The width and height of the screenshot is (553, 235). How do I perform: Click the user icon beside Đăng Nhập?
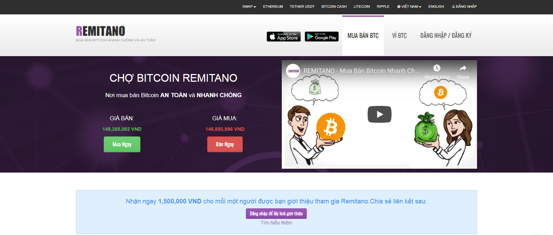453,7
